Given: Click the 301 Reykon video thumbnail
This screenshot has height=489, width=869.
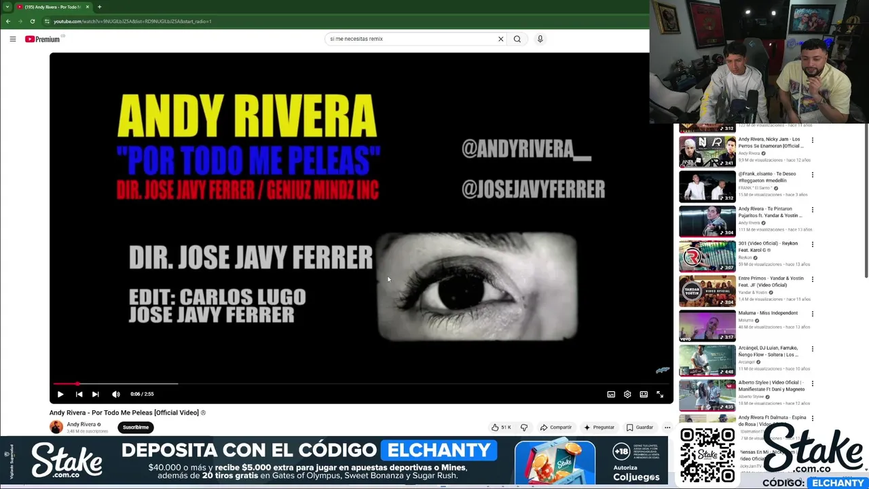Looking at the screenshot, I should (707, 255).
